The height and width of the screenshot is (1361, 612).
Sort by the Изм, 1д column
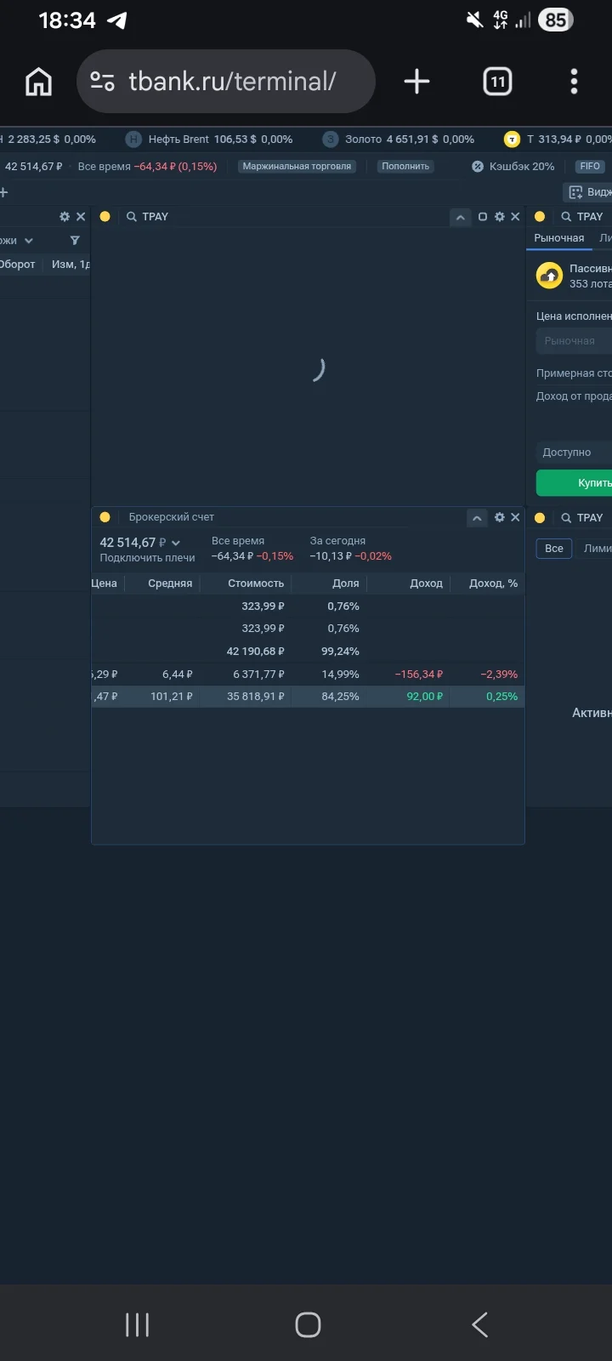point(71,265)
